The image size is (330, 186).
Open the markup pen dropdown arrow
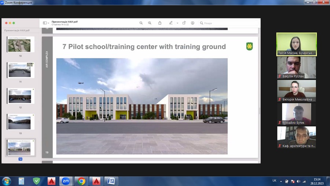177,23
